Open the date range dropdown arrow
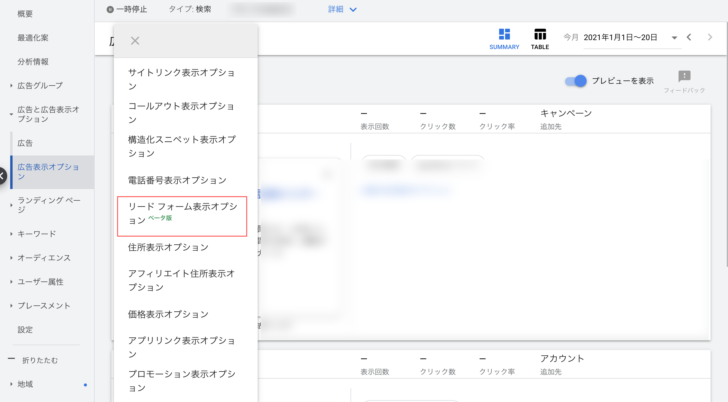This screenshot has width=728, height=402. tap(674, 38)
